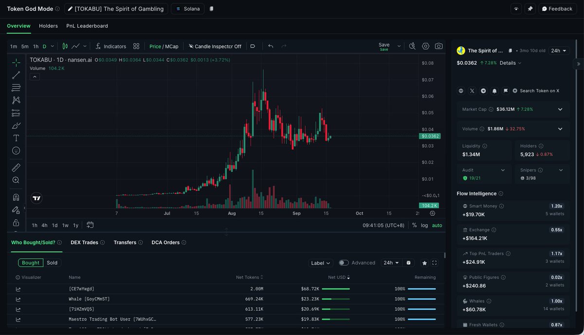Undo the last chart action
584x335 pixels.
tap(271, 46)
